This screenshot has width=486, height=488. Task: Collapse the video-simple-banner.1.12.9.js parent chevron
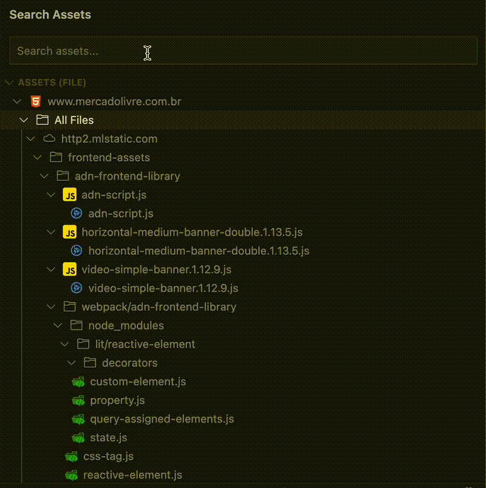[51, 269]
